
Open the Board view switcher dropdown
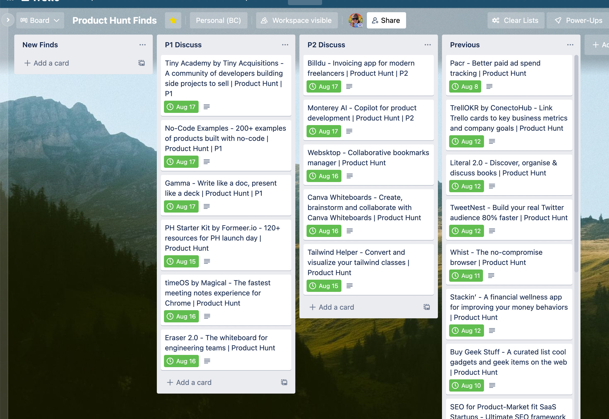click(40, 20)
